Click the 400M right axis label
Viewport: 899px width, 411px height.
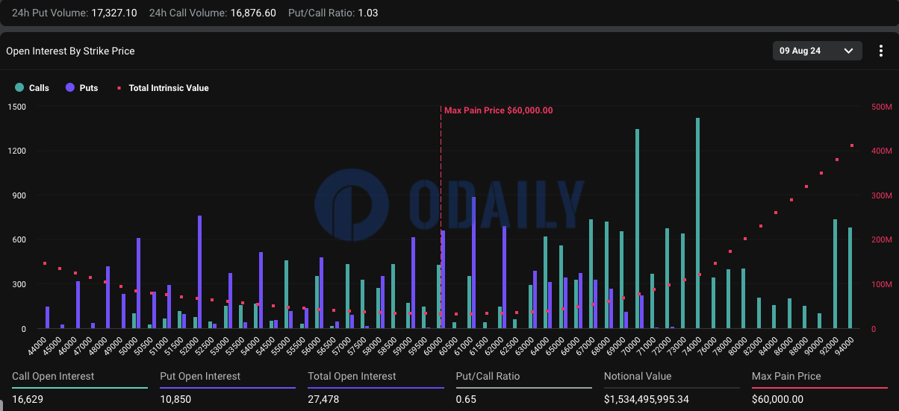point(882,151)
